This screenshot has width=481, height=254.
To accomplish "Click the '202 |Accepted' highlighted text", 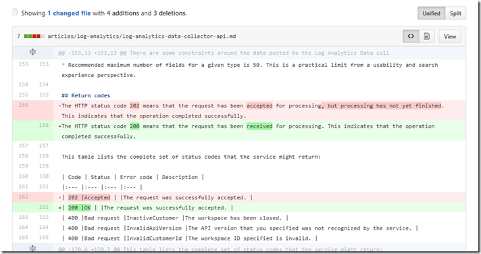I will 89,197.
